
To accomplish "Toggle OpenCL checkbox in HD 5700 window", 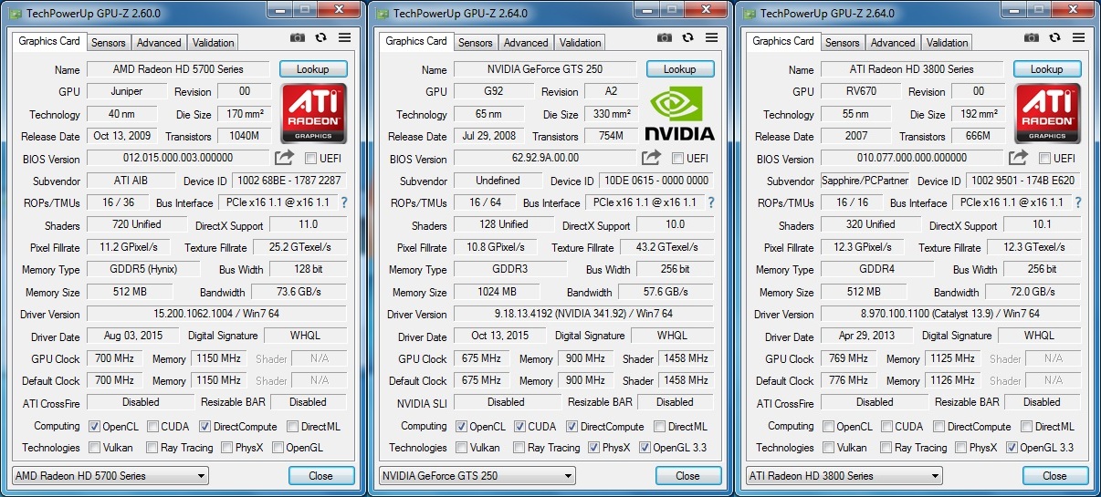I will tap(95, 426).
